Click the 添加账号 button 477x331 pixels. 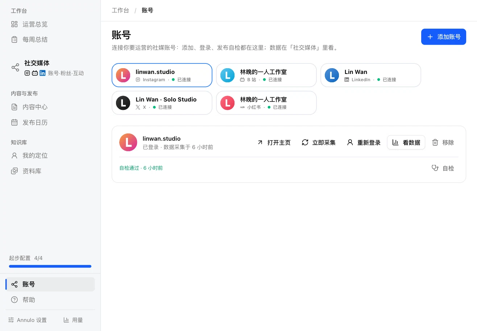444,37
